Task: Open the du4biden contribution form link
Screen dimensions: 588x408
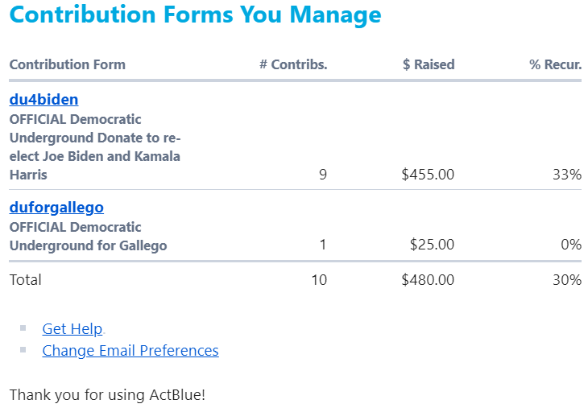Action: [x=43, y=100]
